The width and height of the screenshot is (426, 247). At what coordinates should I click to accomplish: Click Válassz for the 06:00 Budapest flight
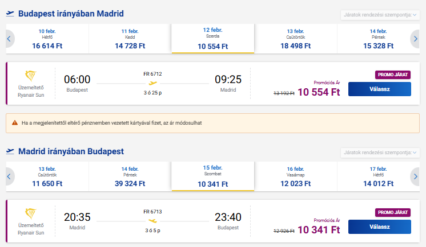[x=380, y=89]
